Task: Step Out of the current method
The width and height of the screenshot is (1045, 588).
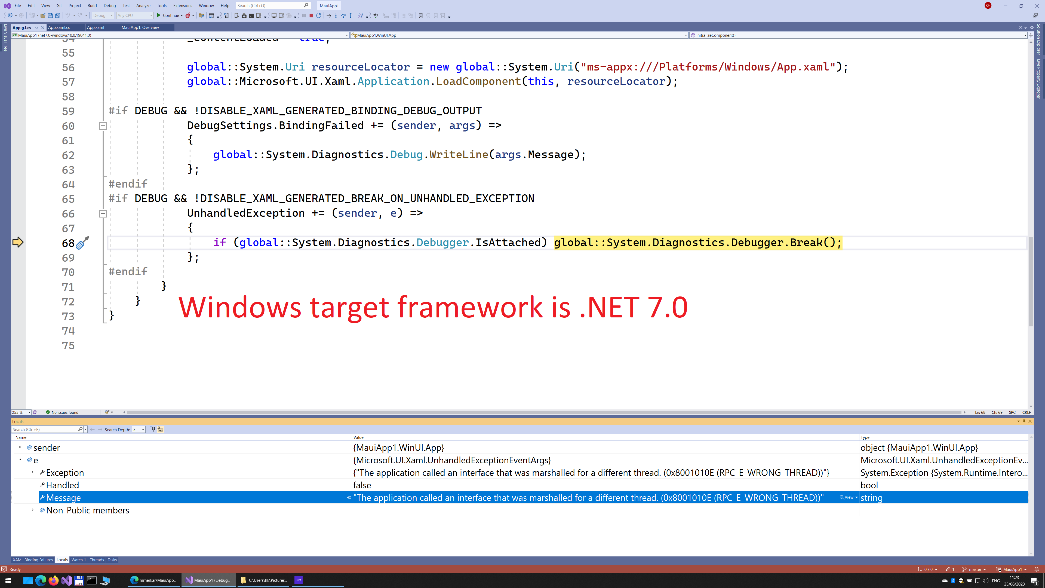Action: [351, 16]
